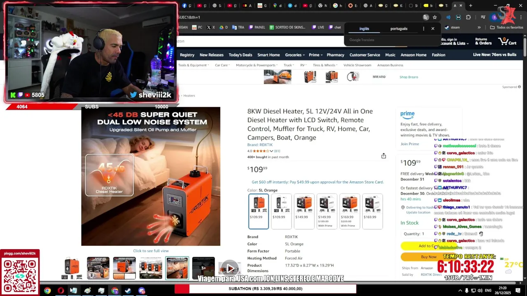Open Today's Deals in Amazon navigation
This screenshot has width=527, height=296.
(x=240, y=55)
